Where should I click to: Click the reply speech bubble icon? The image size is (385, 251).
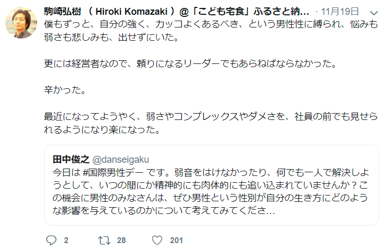[51, 240]
